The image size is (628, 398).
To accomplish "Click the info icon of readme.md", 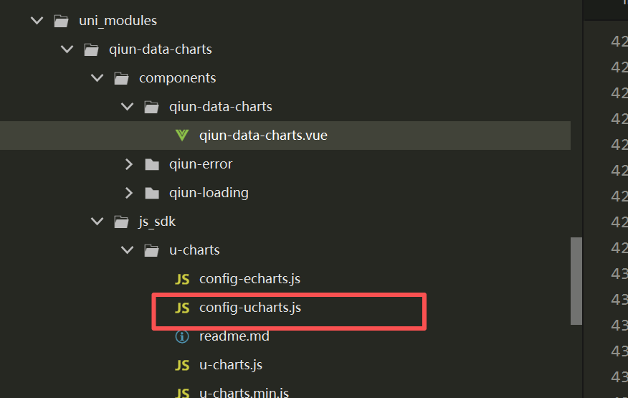I will [182, 336].
